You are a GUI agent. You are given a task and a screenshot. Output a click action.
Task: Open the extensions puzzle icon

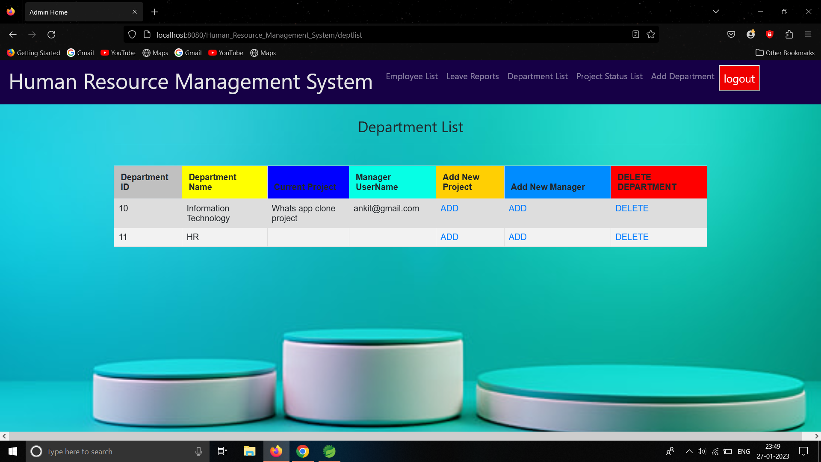tap(789, 35)
